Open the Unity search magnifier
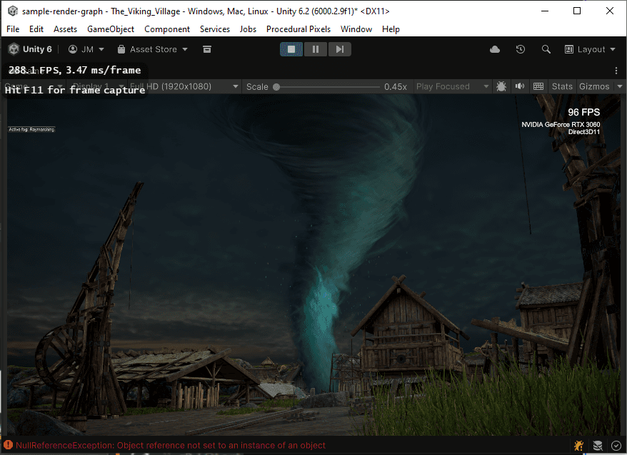Image resolution: width=627 pixels, height=455 pixels. coord(546,49)
